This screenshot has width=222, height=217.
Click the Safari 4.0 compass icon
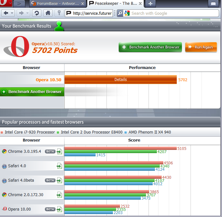(x=4, y=166)
